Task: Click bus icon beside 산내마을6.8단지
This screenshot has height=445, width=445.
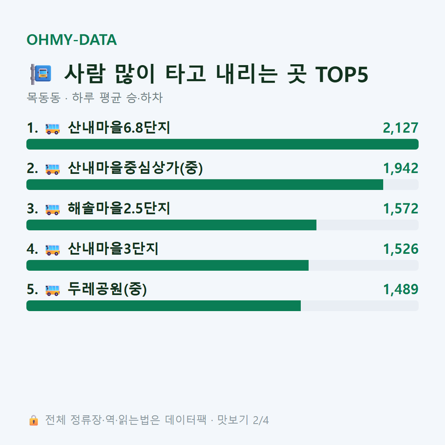Action: (53, 129)
